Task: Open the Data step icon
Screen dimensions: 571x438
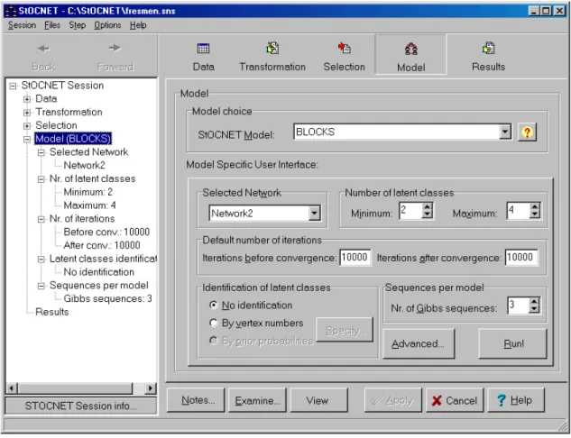Action: point(203,48)
